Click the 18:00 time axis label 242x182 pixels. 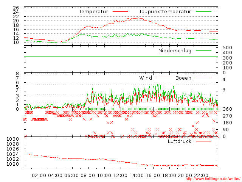click(x=169, y=176)
